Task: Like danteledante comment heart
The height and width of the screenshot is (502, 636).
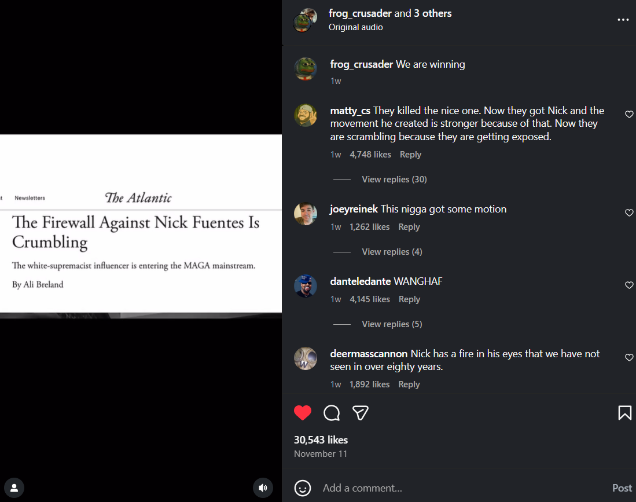Action: [629, 285]
